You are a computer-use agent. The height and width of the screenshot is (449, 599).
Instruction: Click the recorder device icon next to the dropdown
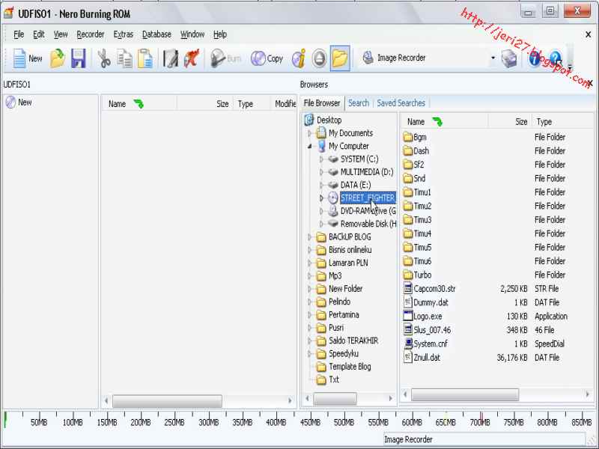(509, 58)
